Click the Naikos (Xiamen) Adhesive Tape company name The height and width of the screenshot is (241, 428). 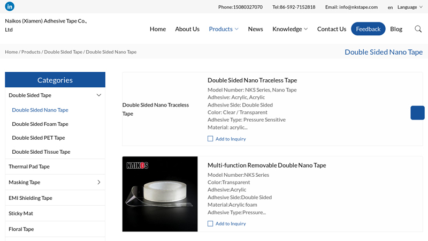(x=46, y=25)
